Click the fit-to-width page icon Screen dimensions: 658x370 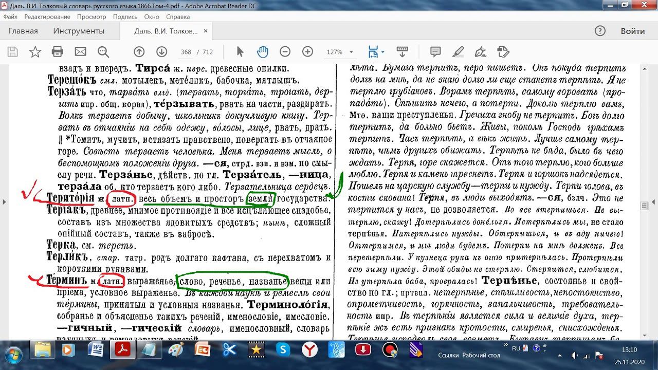(x=374, y=52)
